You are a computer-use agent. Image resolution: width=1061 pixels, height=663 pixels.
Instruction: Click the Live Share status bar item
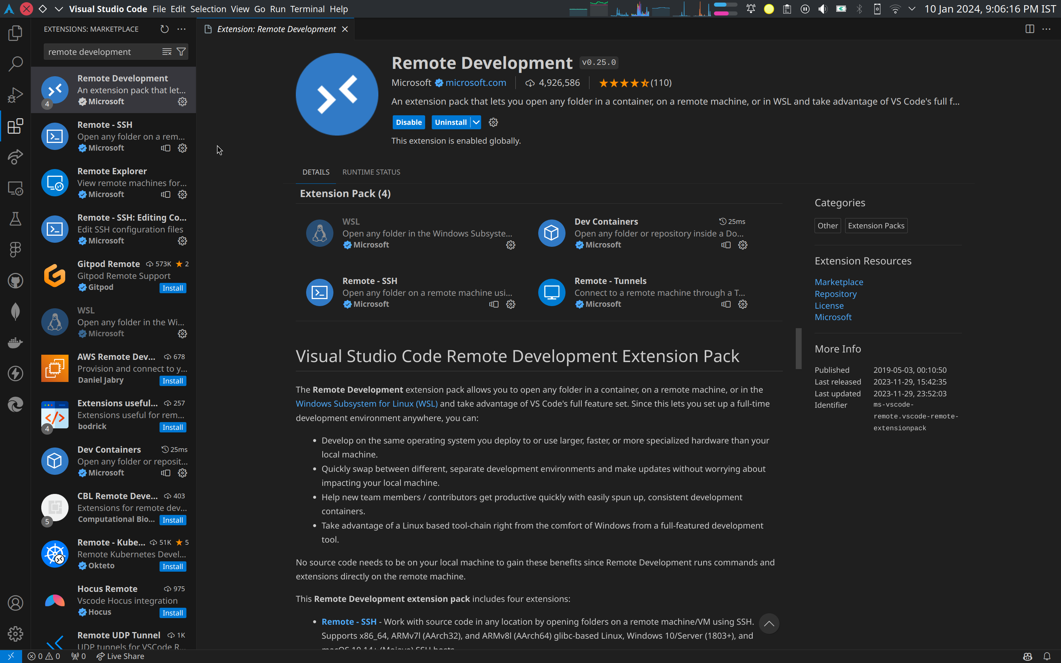tap(120, 656)
